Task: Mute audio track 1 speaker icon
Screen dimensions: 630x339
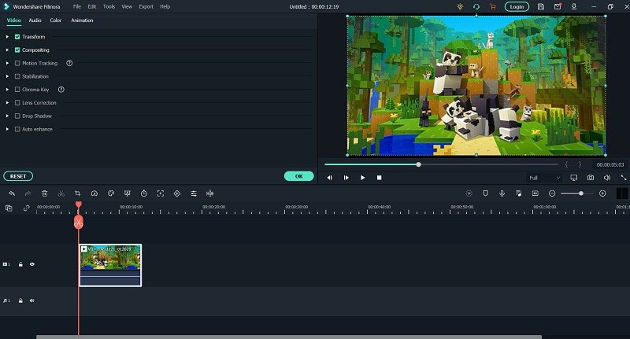Action: point(31,300)
